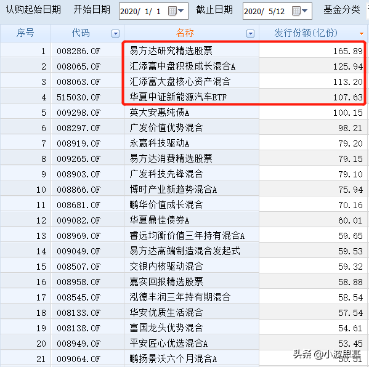Viewport: 369px width, 367px height.
Task: Click fund code 008065.OF
Action: click(79, 67)
